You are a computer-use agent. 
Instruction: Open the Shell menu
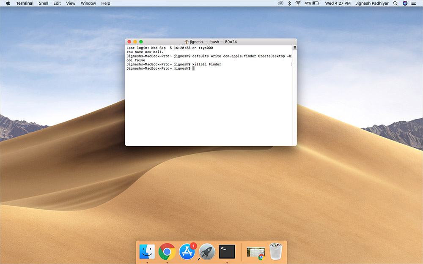pyautogui.click(x=43, y=3)
